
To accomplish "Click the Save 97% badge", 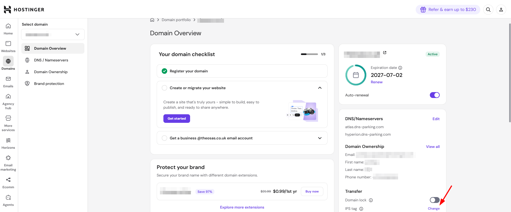I will coord(205,192).
